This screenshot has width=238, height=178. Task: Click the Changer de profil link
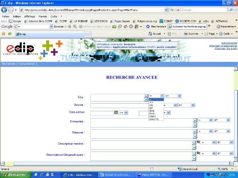[x=226, y=49]
